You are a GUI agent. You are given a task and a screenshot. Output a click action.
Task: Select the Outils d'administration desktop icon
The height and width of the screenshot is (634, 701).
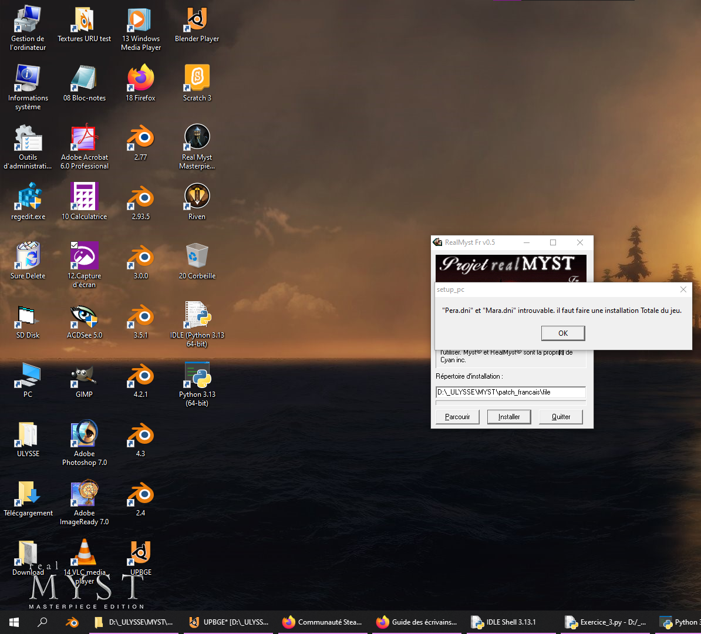28,147
